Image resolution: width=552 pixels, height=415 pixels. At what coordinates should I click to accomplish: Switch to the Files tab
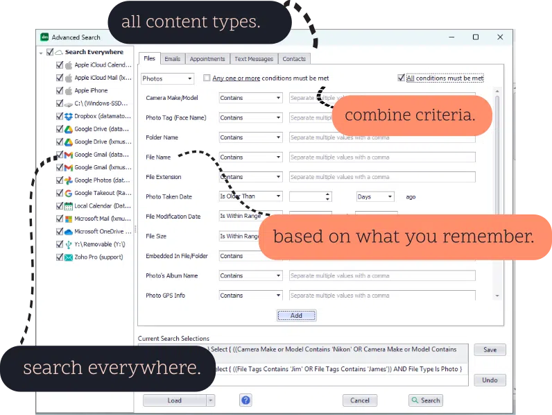click(149, 58)
